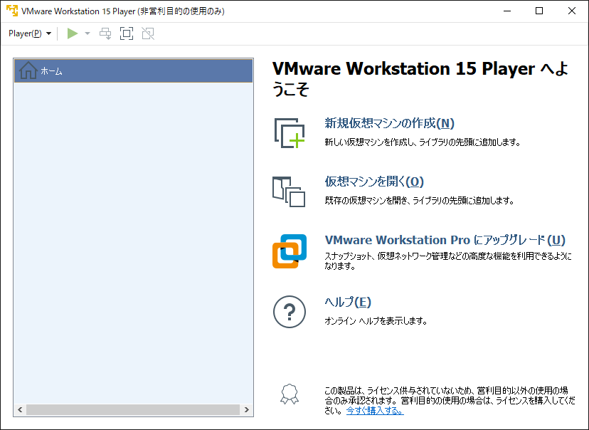Screen dimensions: 589x430
Task: Click the open virtual machine icon
Action: (x=289, y=192)
